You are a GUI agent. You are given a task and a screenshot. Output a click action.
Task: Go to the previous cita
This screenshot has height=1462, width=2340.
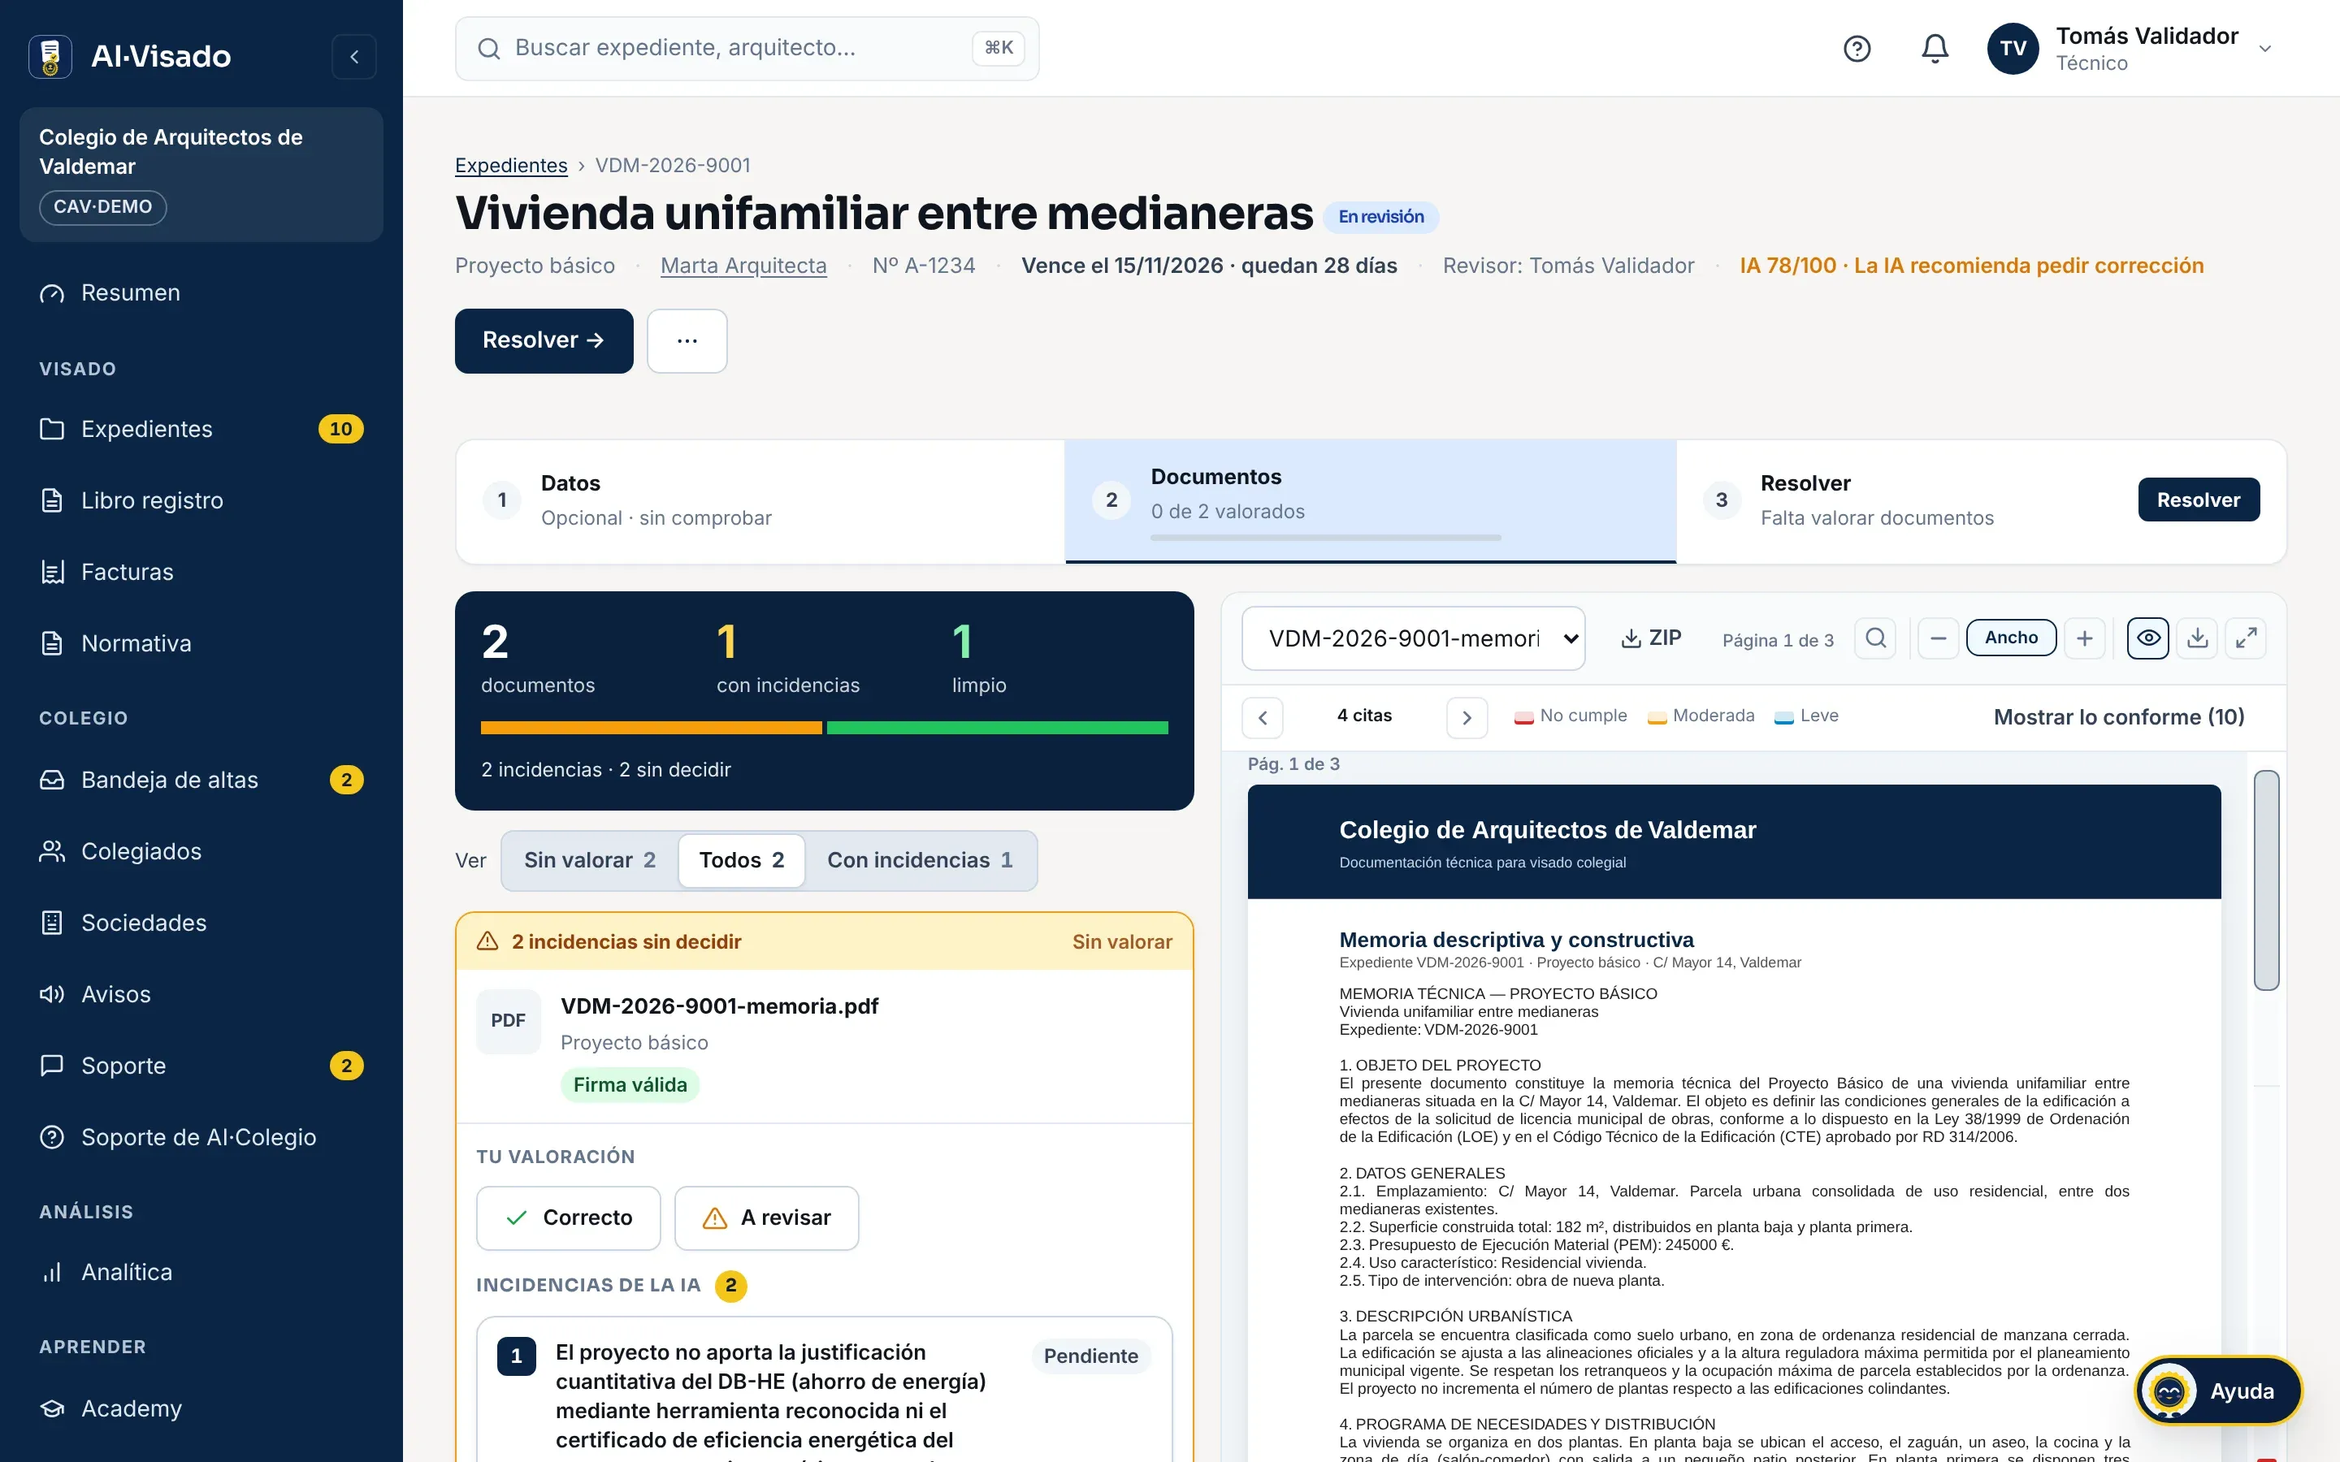[x=1262, y=717]
